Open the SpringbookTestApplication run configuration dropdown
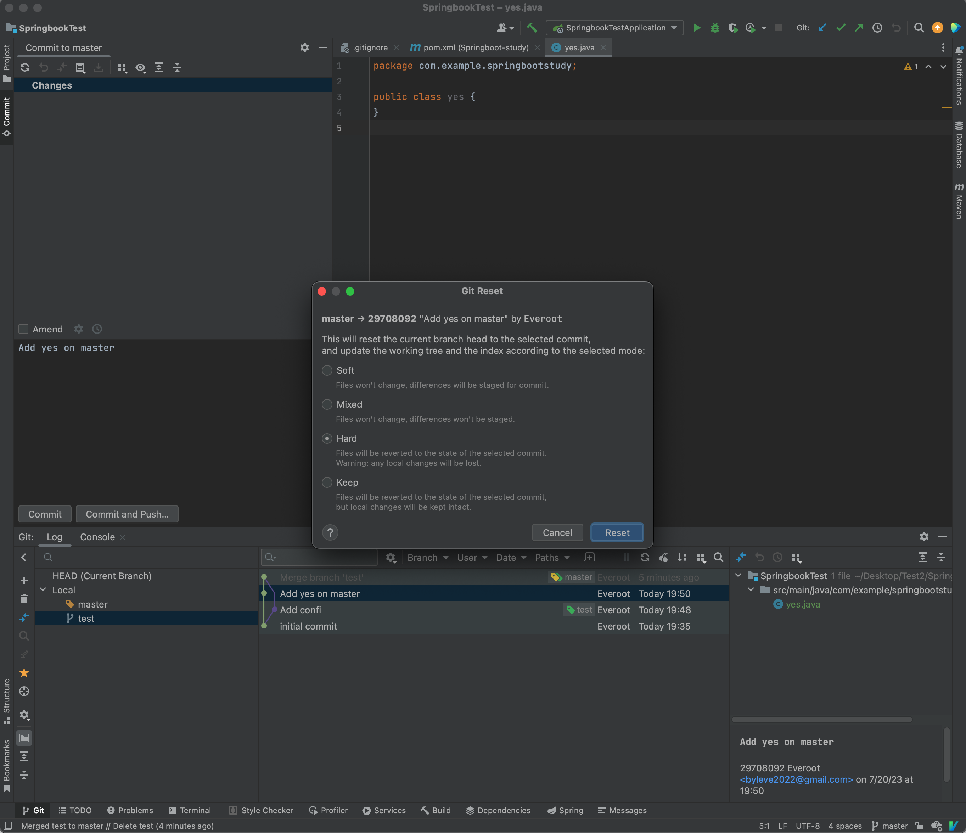Viewport: 966px width, 833px height. pos(614,28)
